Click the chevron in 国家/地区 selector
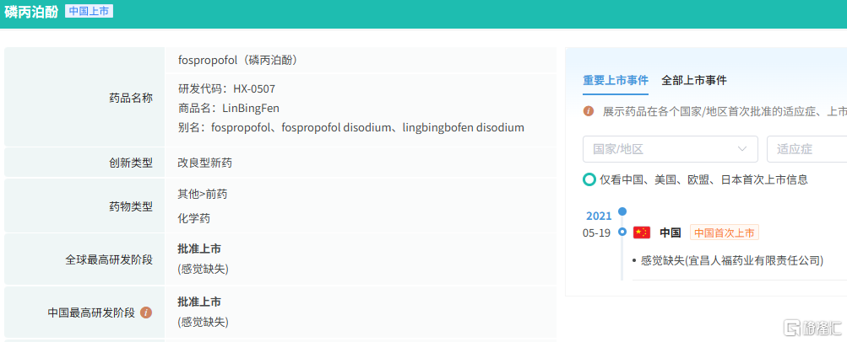 (x=742, y=149)
